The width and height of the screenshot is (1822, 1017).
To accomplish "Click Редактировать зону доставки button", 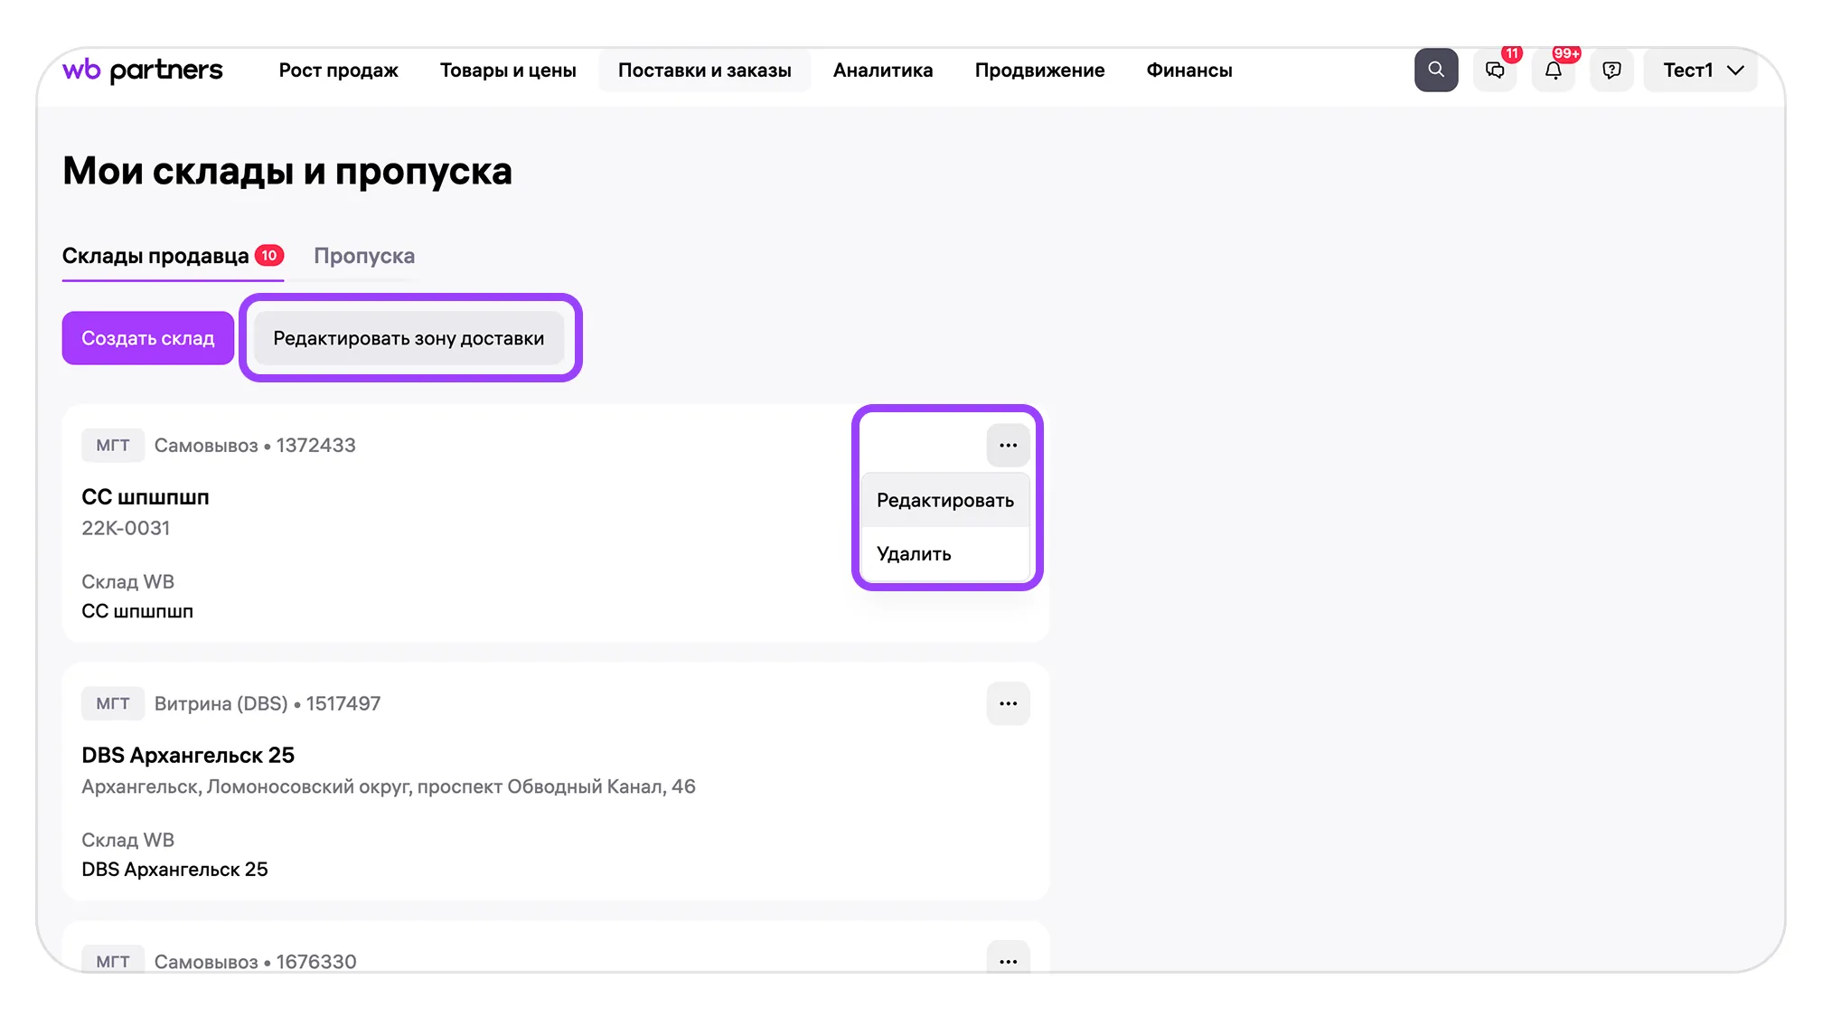I will pyautogui.click(x=409, y=338).
